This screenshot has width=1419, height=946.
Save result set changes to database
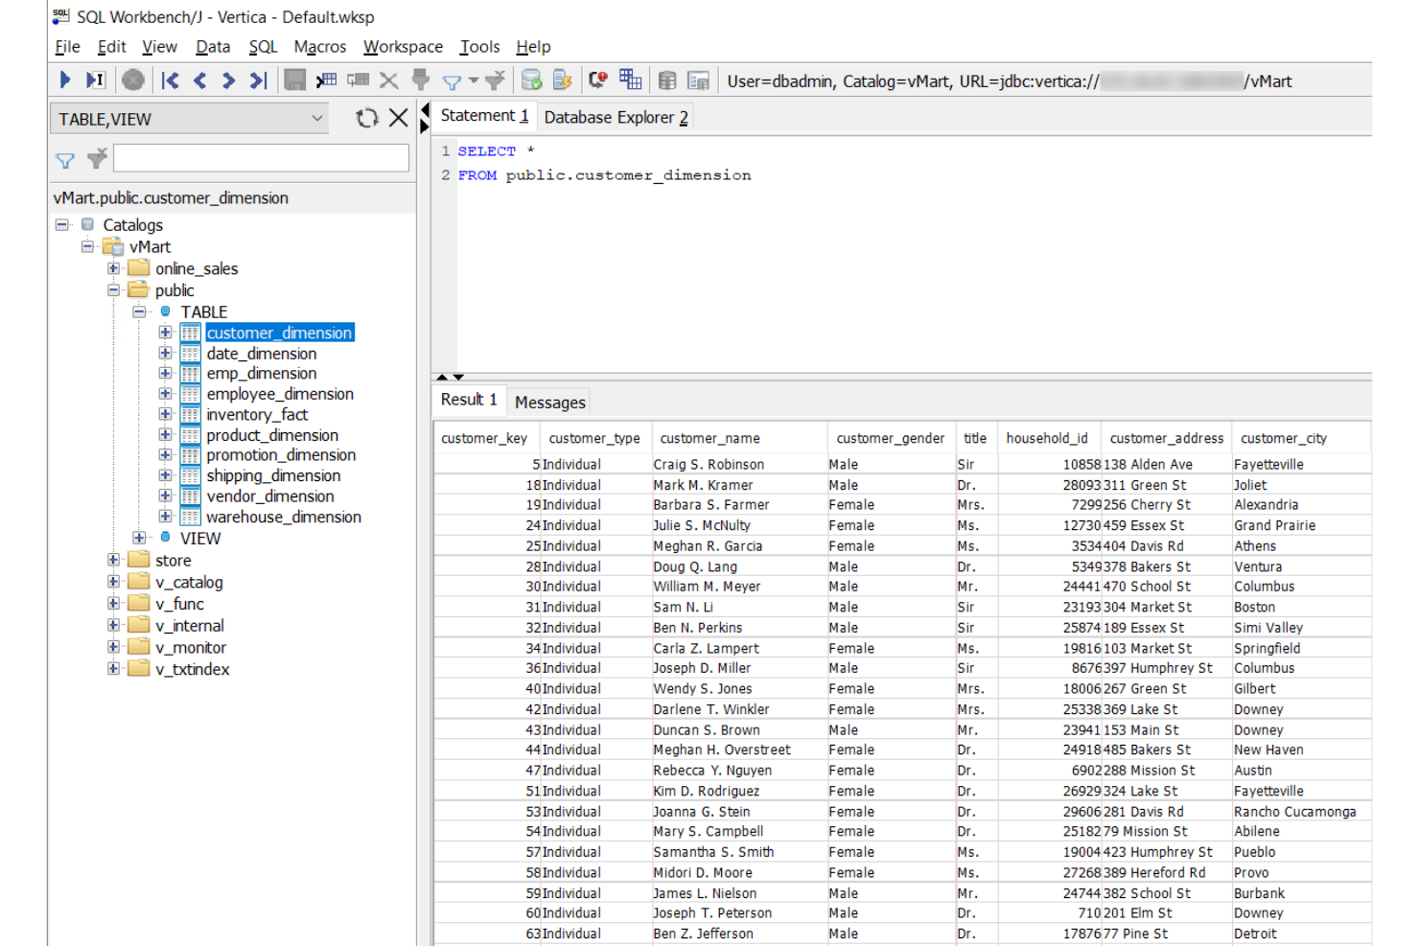294,80
